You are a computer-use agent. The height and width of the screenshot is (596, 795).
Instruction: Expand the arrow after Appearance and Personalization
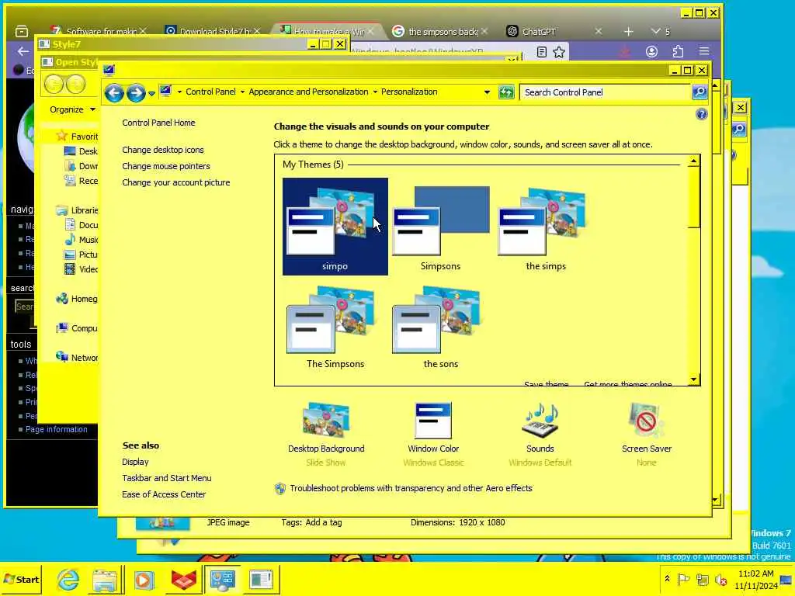(x=375, y=92)
